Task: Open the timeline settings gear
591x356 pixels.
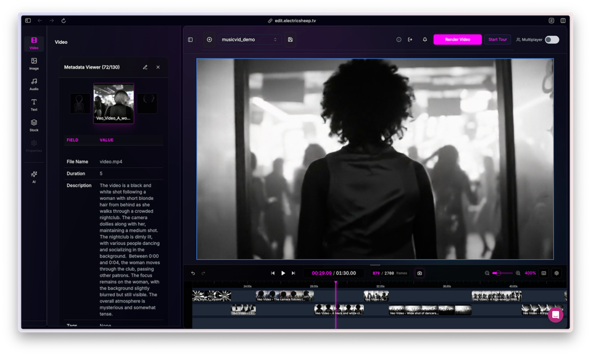Action: coord(556,273)
